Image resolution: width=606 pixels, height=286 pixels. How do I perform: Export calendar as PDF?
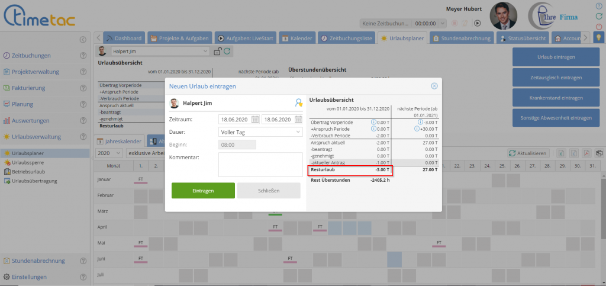coord(586,153)
